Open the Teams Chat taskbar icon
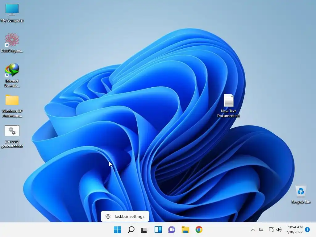Image resolution: width=316 pixels, height=237 pixels. pyautogui.click(x=172, y=230)
